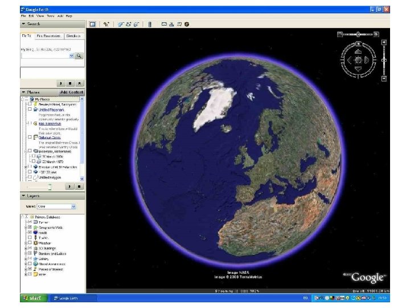The width and height of the screenshot is (410, 308).
Task: Open the Add menu
Action: [60, 16]
